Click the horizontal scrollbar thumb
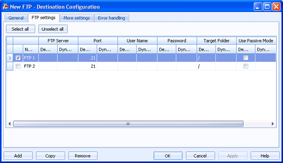This screenshot has width=283, height=163. coord(128,124)
